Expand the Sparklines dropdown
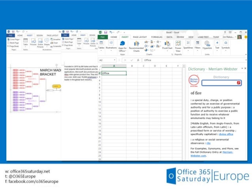252x189 pixels. pos(188,51)
